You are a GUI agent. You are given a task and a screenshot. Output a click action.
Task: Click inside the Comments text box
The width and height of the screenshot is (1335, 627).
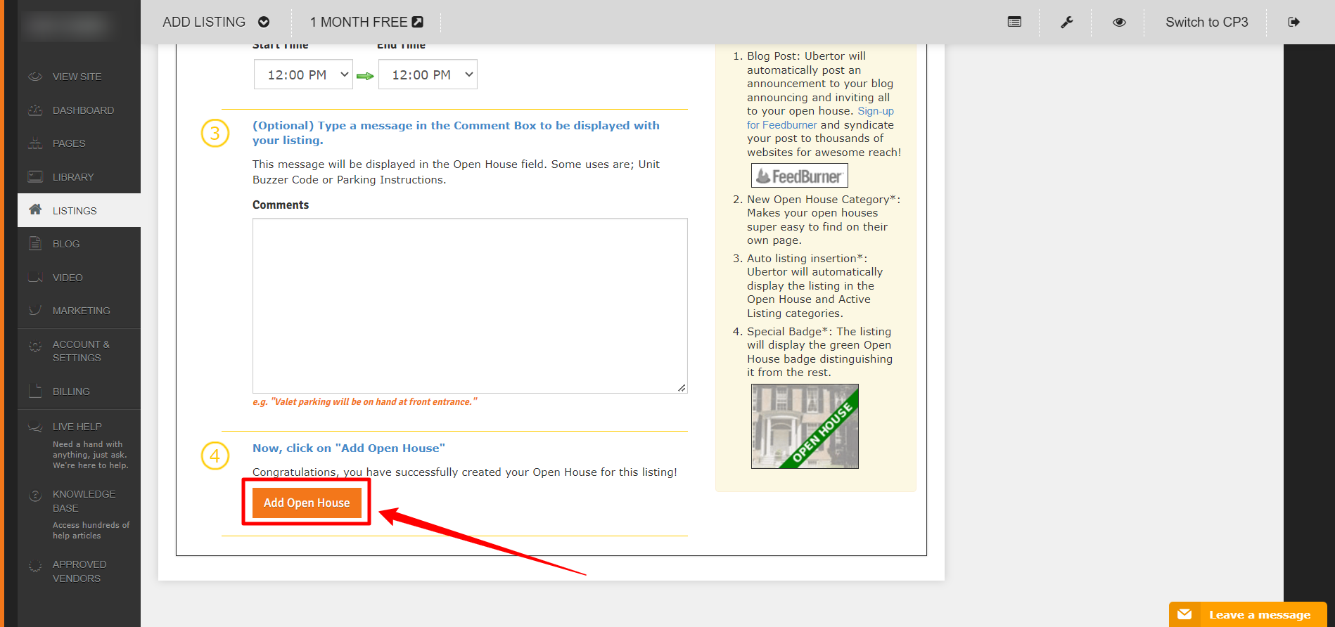[470, 306]
